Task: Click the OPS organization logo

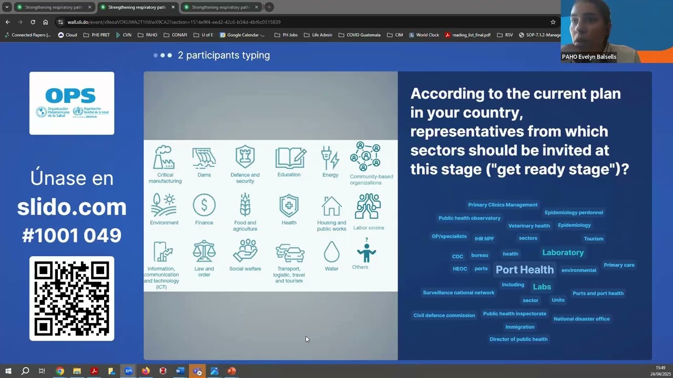Action: pyautogui.click(x=72, y=103)
